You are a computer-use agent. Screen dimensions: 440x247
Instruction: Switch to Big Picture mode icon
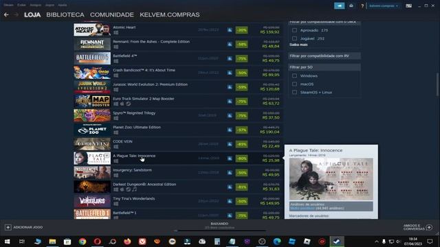(408, 5)
